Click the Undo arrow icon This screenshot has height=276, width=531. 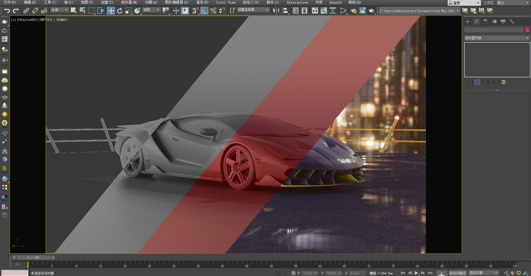coord(7,11)
